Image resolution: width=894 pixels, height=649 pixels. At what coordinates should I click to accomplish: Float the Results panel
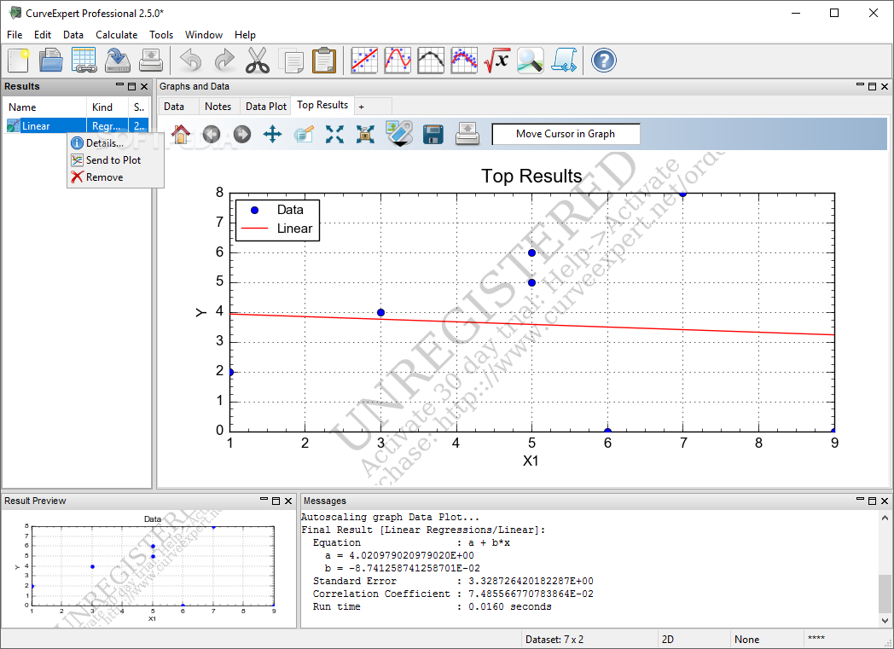[131, 87]
